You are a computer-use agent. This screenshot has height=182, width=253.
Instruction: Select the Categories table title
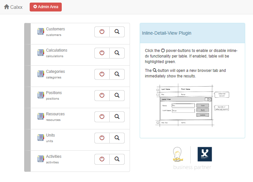click(x=55, y=72)
